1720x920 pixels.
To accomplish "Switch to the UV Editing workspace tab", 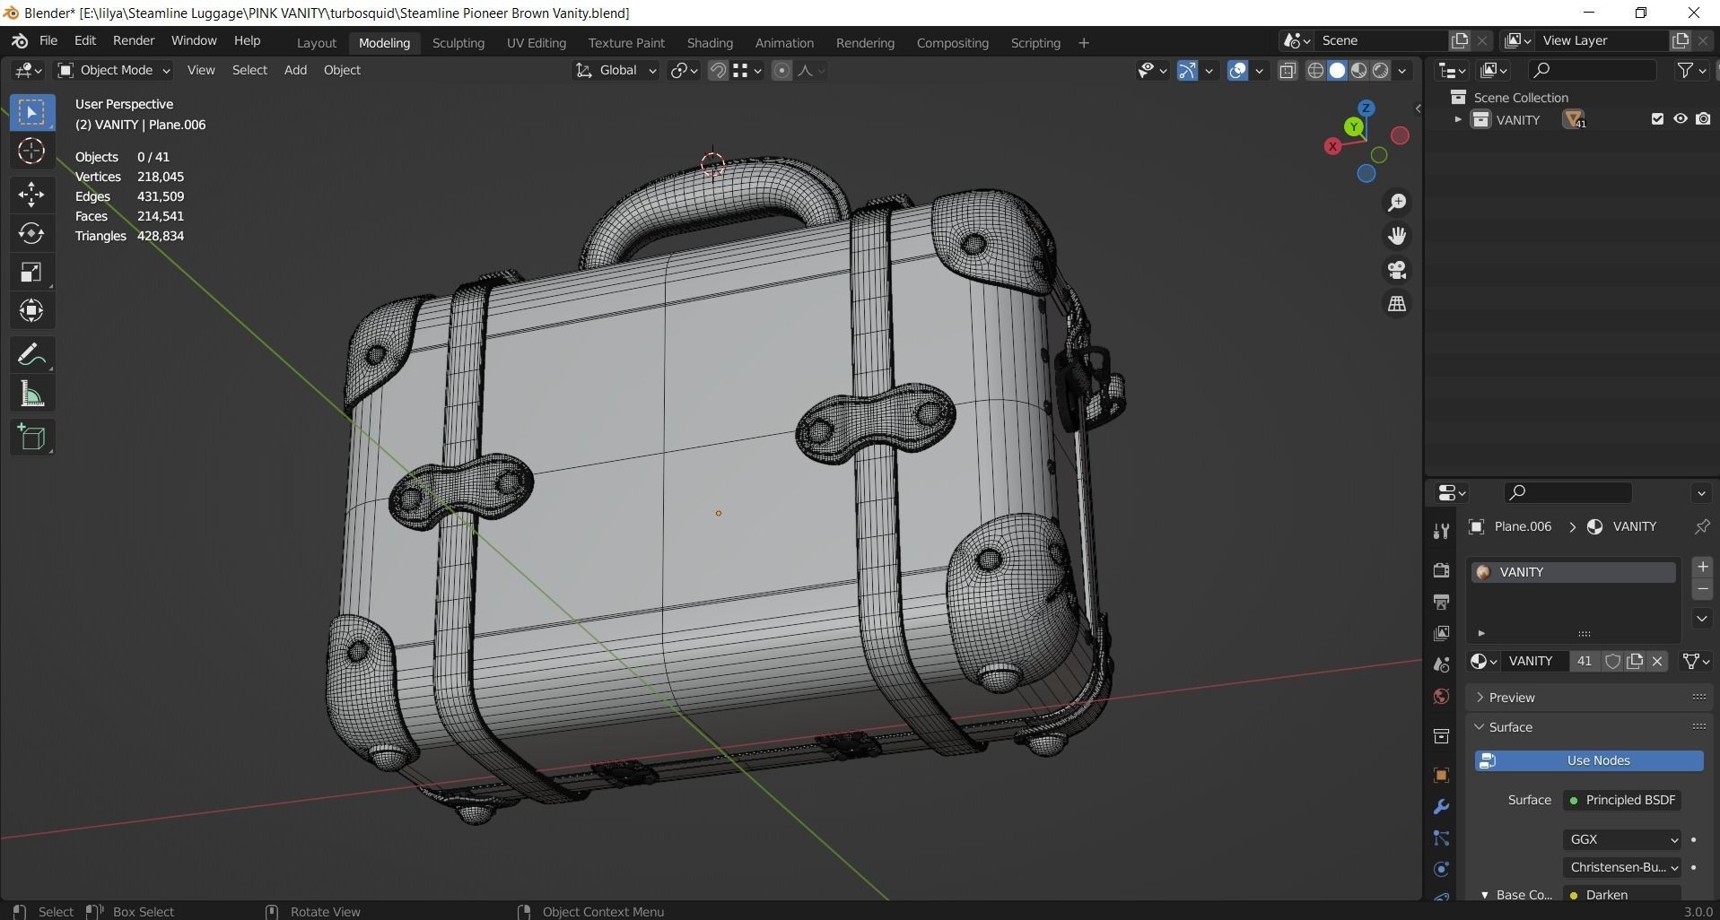I will click(x=536, y=43).
